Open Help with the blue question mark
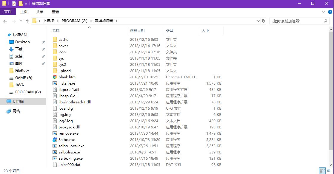Screen dimensions: 334x174 click(330, 12)
